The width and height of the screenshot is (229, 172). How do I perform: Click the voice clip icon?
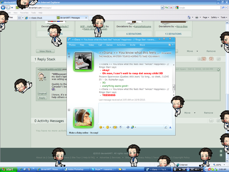(121, 127)
